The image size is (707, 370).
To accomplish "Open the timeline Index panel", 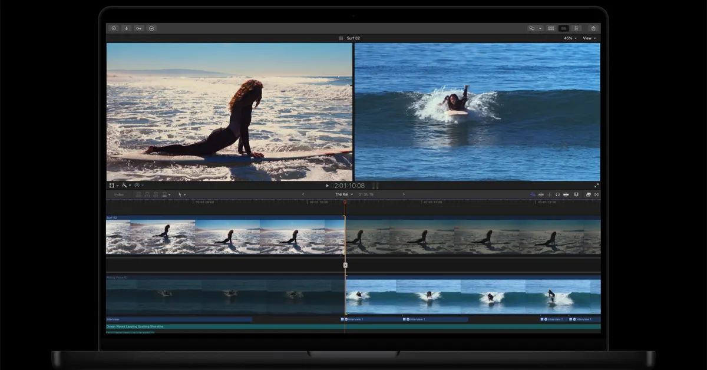I will pos(119,194).
